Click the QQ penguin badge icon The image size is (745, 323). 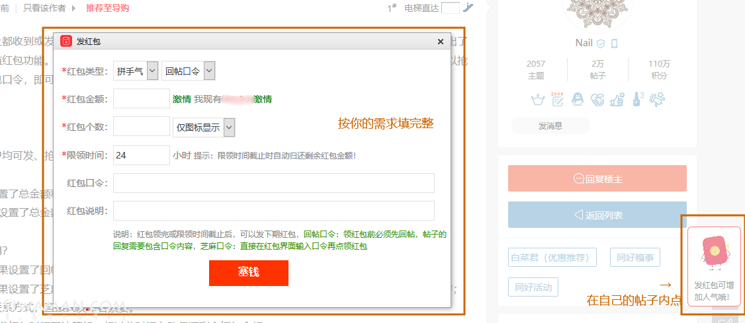(x=578, y=100)
